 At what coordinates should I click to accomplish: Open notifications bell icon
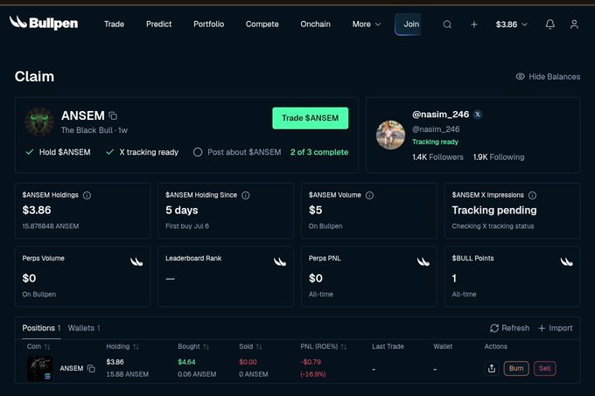(x=549, y=24)
